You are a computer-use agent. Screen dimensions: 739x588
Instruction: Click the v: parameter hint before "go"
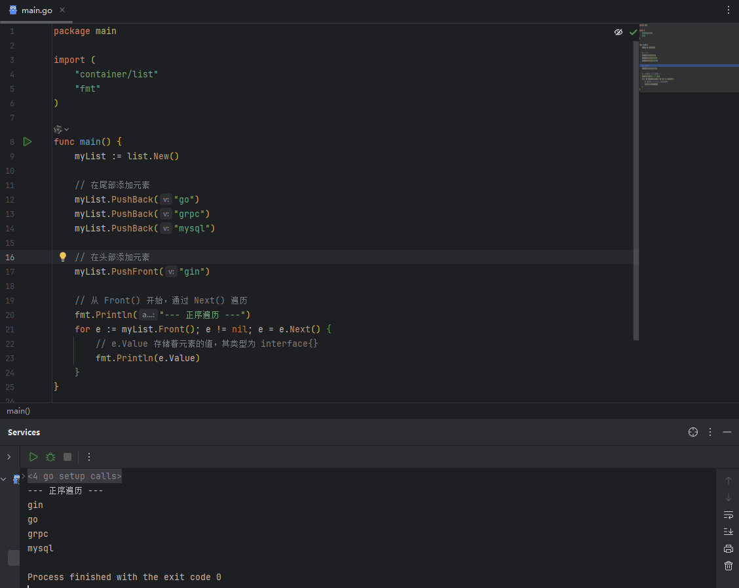166,199
